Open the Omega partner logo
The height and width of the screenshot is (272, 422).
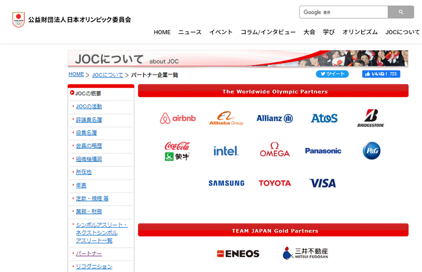274,149
